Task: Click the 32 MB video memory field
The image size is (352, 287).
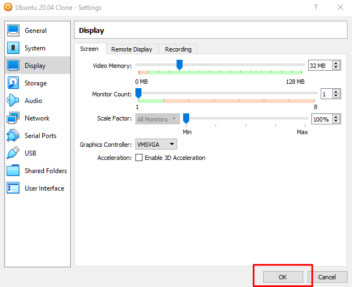Action: point(320,66)
